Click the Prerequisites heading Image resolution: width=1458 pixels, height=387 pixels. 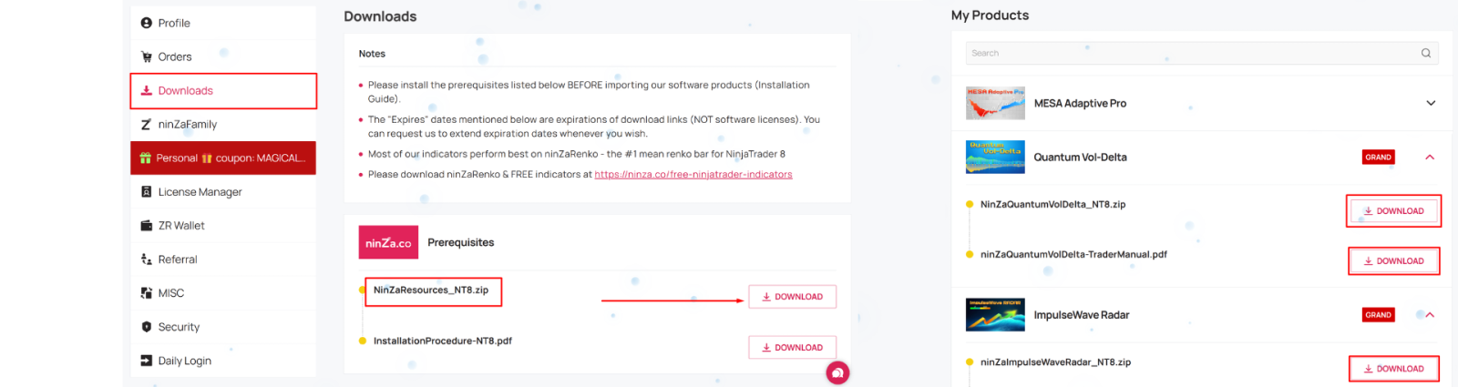461,242
